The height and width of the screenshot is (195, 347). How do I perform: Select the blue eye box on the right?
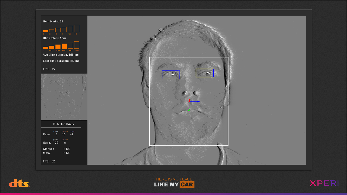pyautogui.click(x=205, y=73)
